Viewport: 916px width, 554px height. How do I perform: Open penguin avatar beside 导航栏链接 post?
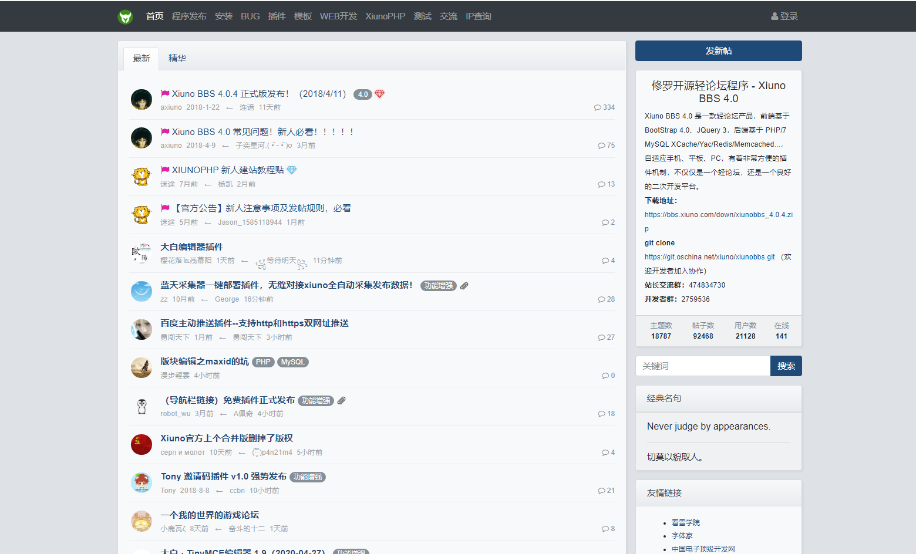pos(142,406)
